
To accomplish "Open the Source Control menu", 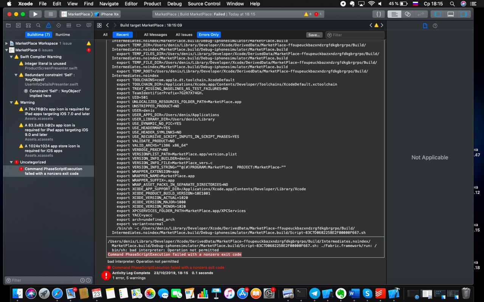I will point(204,4).
